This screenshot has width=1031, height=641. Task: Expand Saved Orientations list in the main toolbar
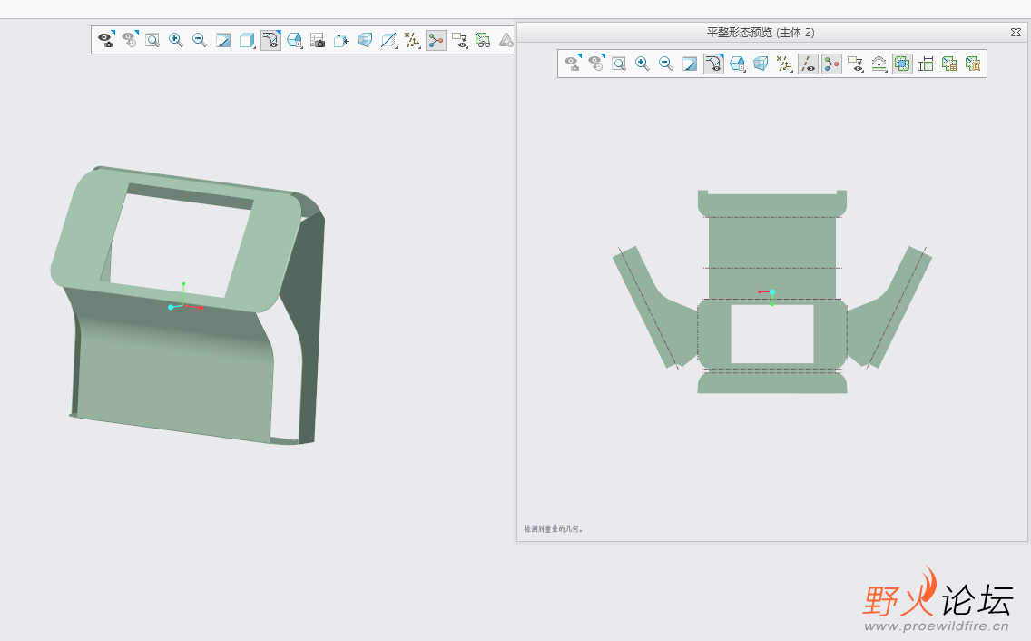294,40
